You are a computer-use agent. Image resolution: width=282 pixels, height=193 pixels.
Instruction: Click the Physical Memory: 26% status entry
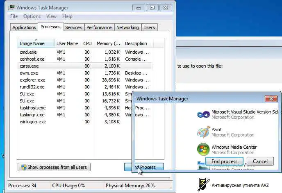130,186
